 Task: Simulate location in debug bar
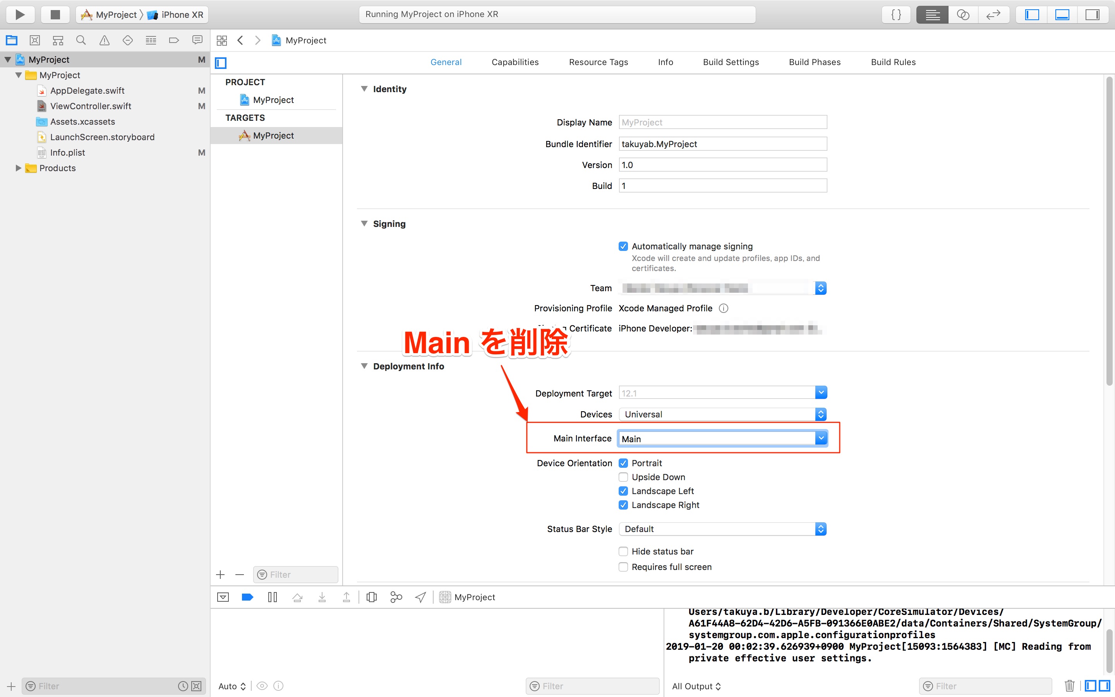coord(420,597)
